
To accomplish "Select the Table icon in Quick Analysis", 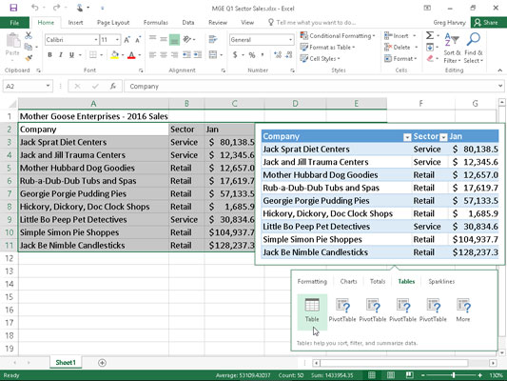I will pyautogui.click(x=312, y=311).
